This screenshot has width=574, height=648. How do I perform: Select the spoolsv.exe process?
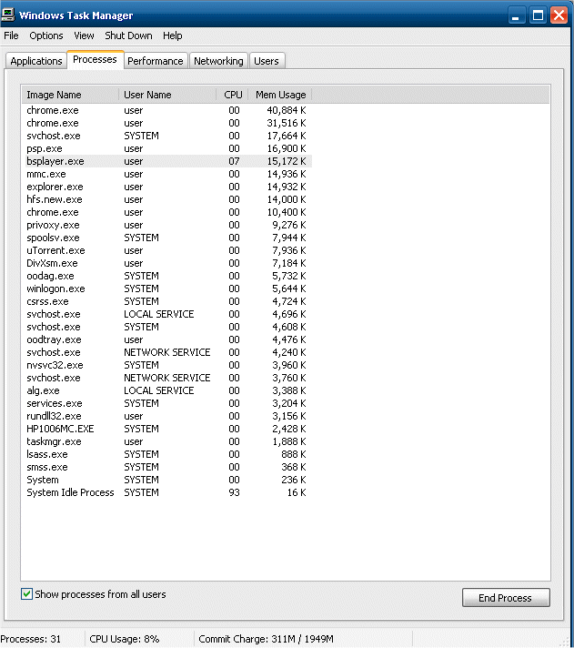pos(166,238)
